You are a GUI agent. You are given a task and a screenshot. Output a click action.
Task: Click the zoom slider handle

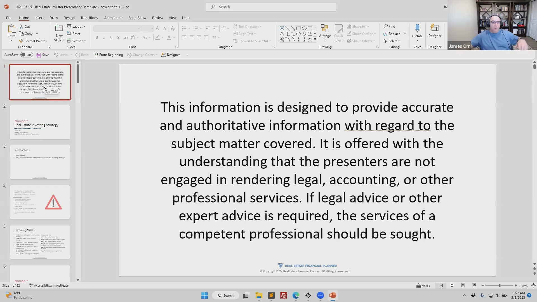(x=500, y=286)
